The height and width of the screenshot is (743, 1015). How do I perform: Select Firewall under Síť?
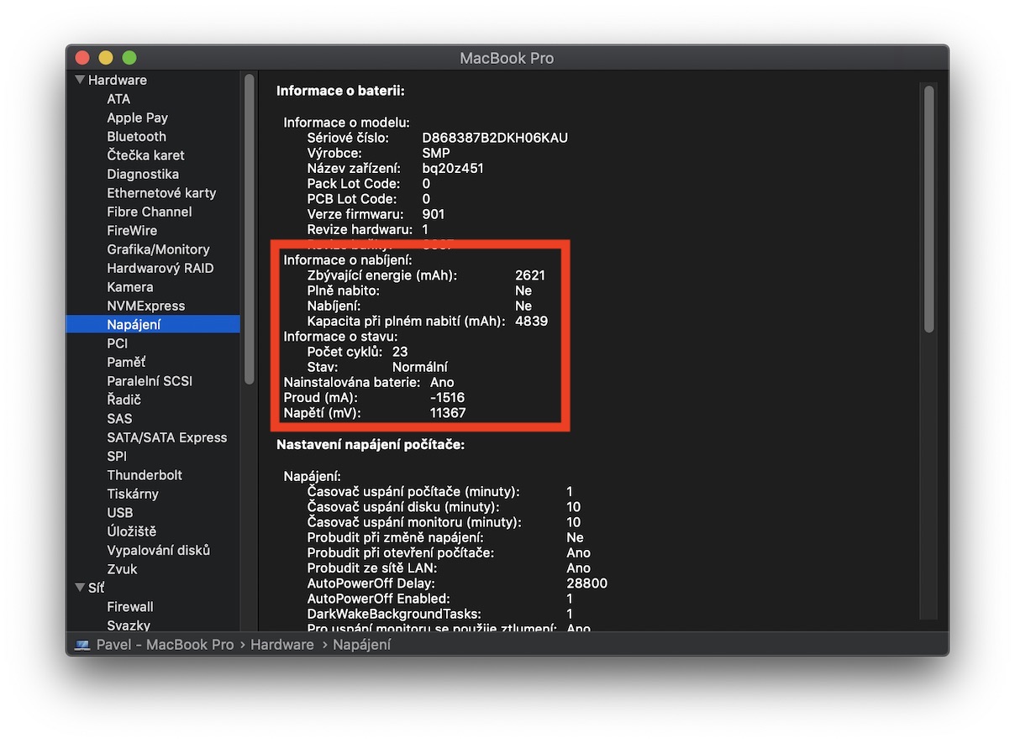click(x=130, y=606)
